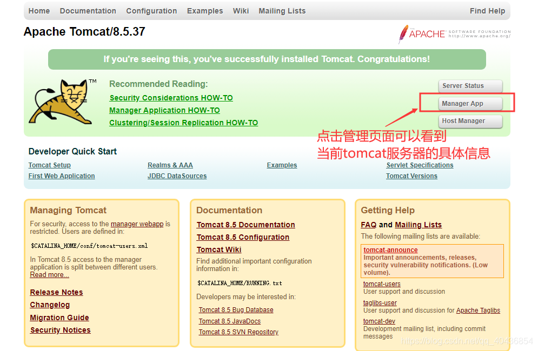Open Tomcat 8.5 Bug Database link
Viewport: 538px width, 351px height.
tap(236, 310)
